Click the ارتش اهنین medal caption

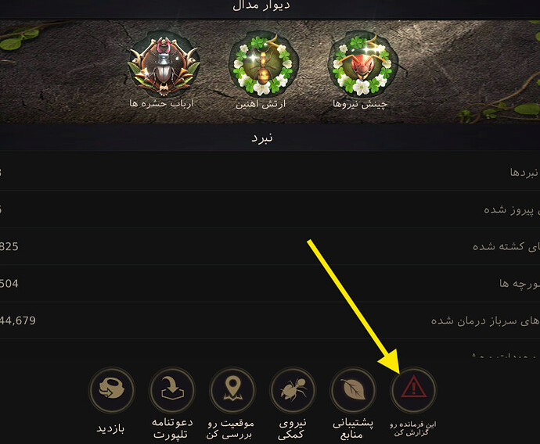261,104
